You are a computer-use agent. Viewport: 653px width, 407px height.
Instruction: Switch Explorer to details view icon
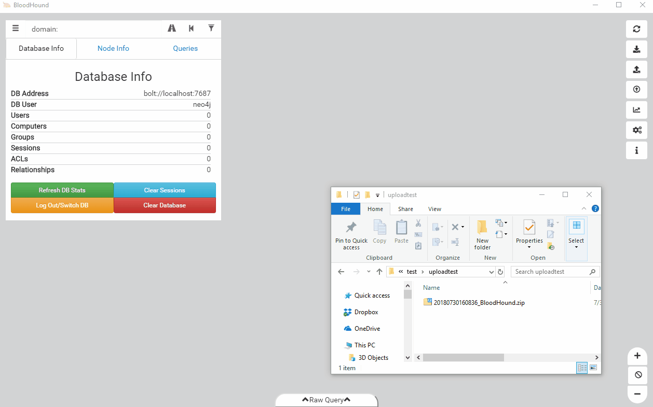582,368
